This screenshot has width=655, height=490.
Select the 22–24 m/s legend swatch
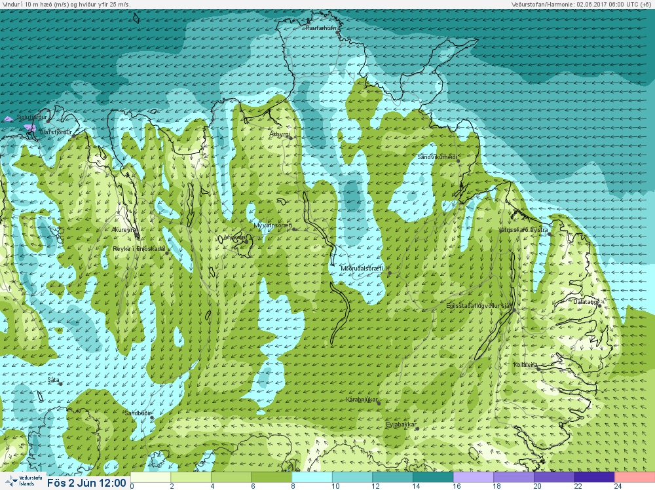tap(595, 477)
